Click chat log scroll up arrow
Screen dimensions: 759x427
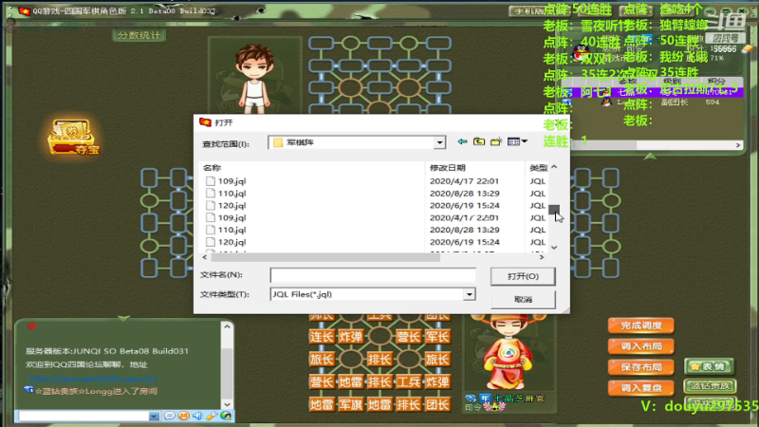[227, 326]
